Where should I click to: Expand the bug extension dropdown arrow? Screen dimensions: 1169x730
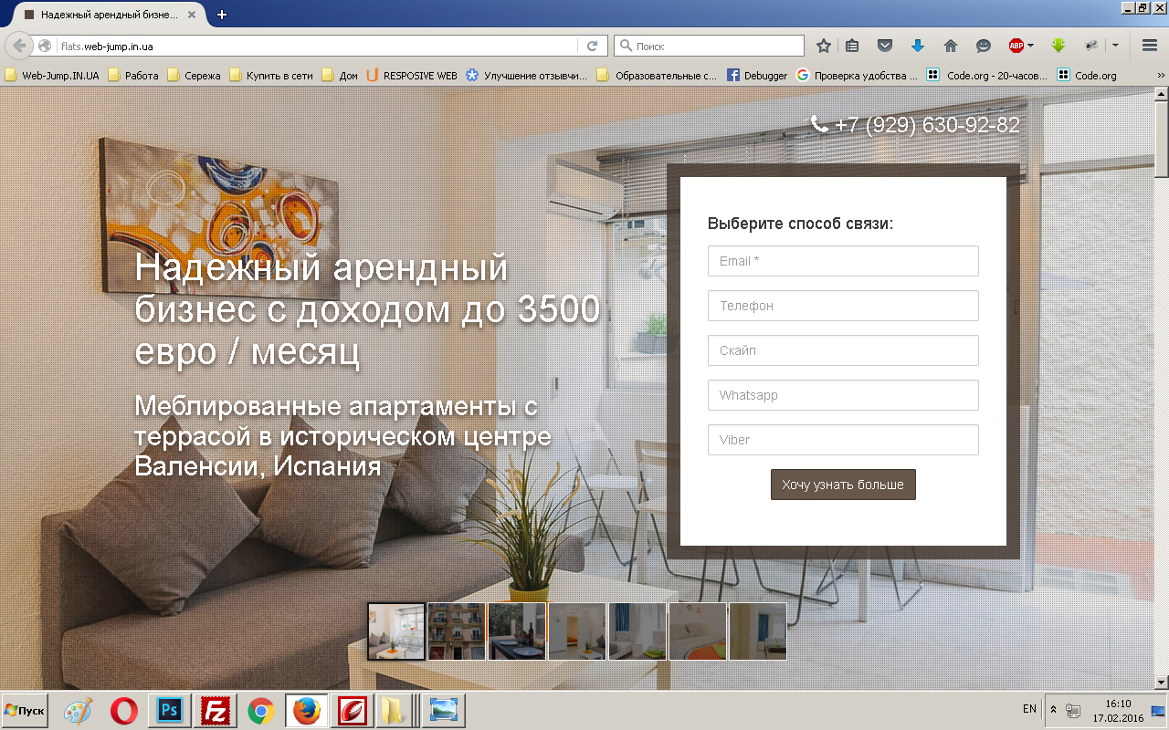pyautogui.click(x=1115, y=46)
